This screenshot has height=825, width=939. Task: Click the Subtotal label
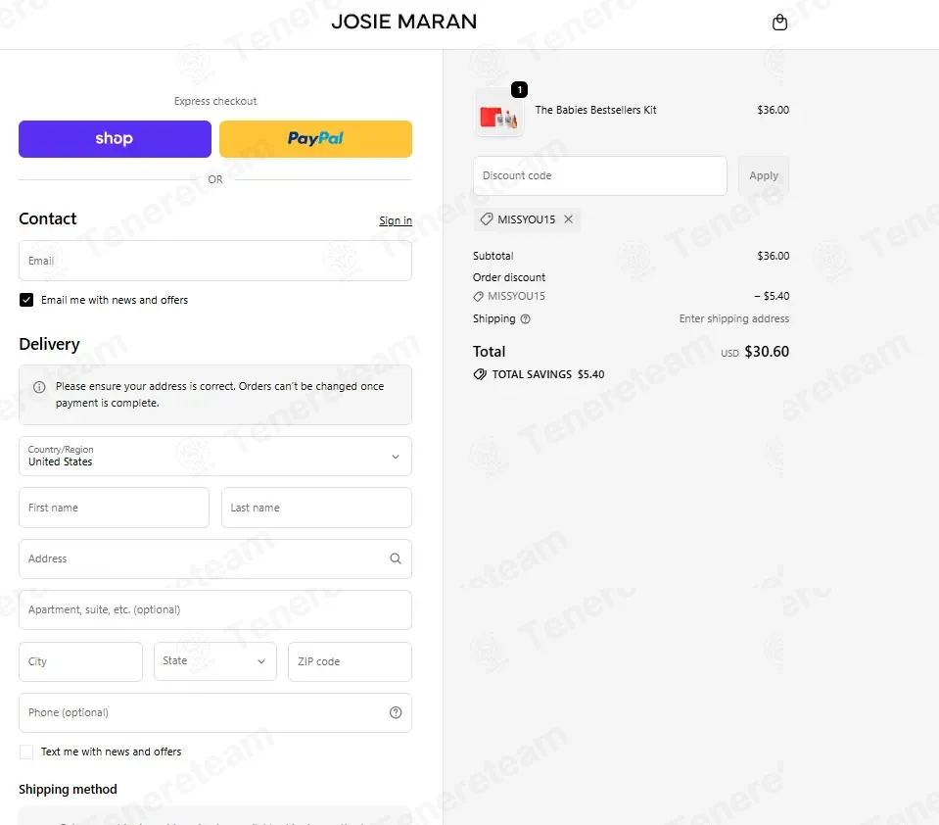pos(493,256)
